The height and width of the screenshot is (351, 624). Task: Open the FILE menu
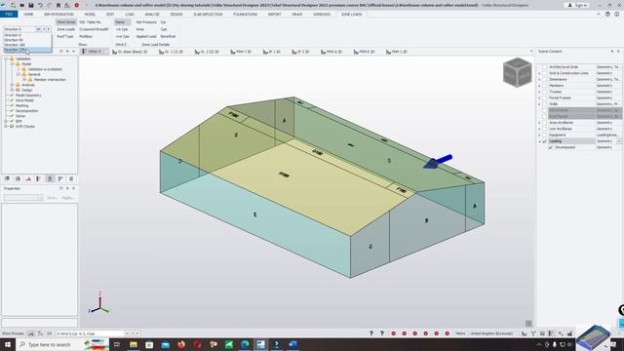pyautogui.click(x=9, y=14)
